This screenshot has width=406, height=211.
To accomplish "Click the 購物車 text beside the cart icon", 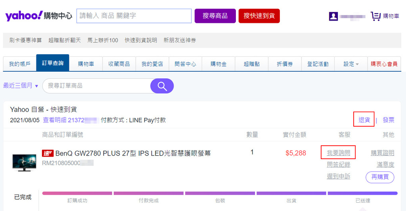I will tap(391, 16).
